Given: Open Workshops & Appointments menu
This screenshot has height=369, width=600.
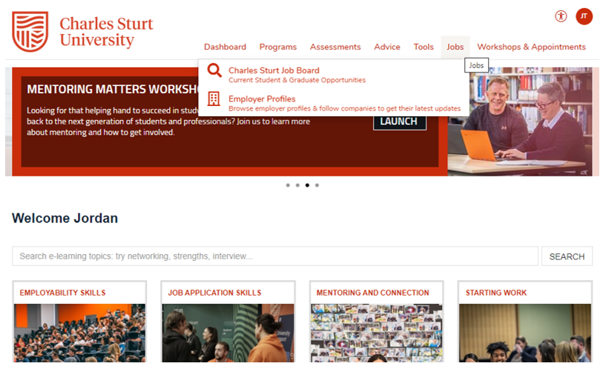Looking at the screenshot, I should [x=531, y=47].
